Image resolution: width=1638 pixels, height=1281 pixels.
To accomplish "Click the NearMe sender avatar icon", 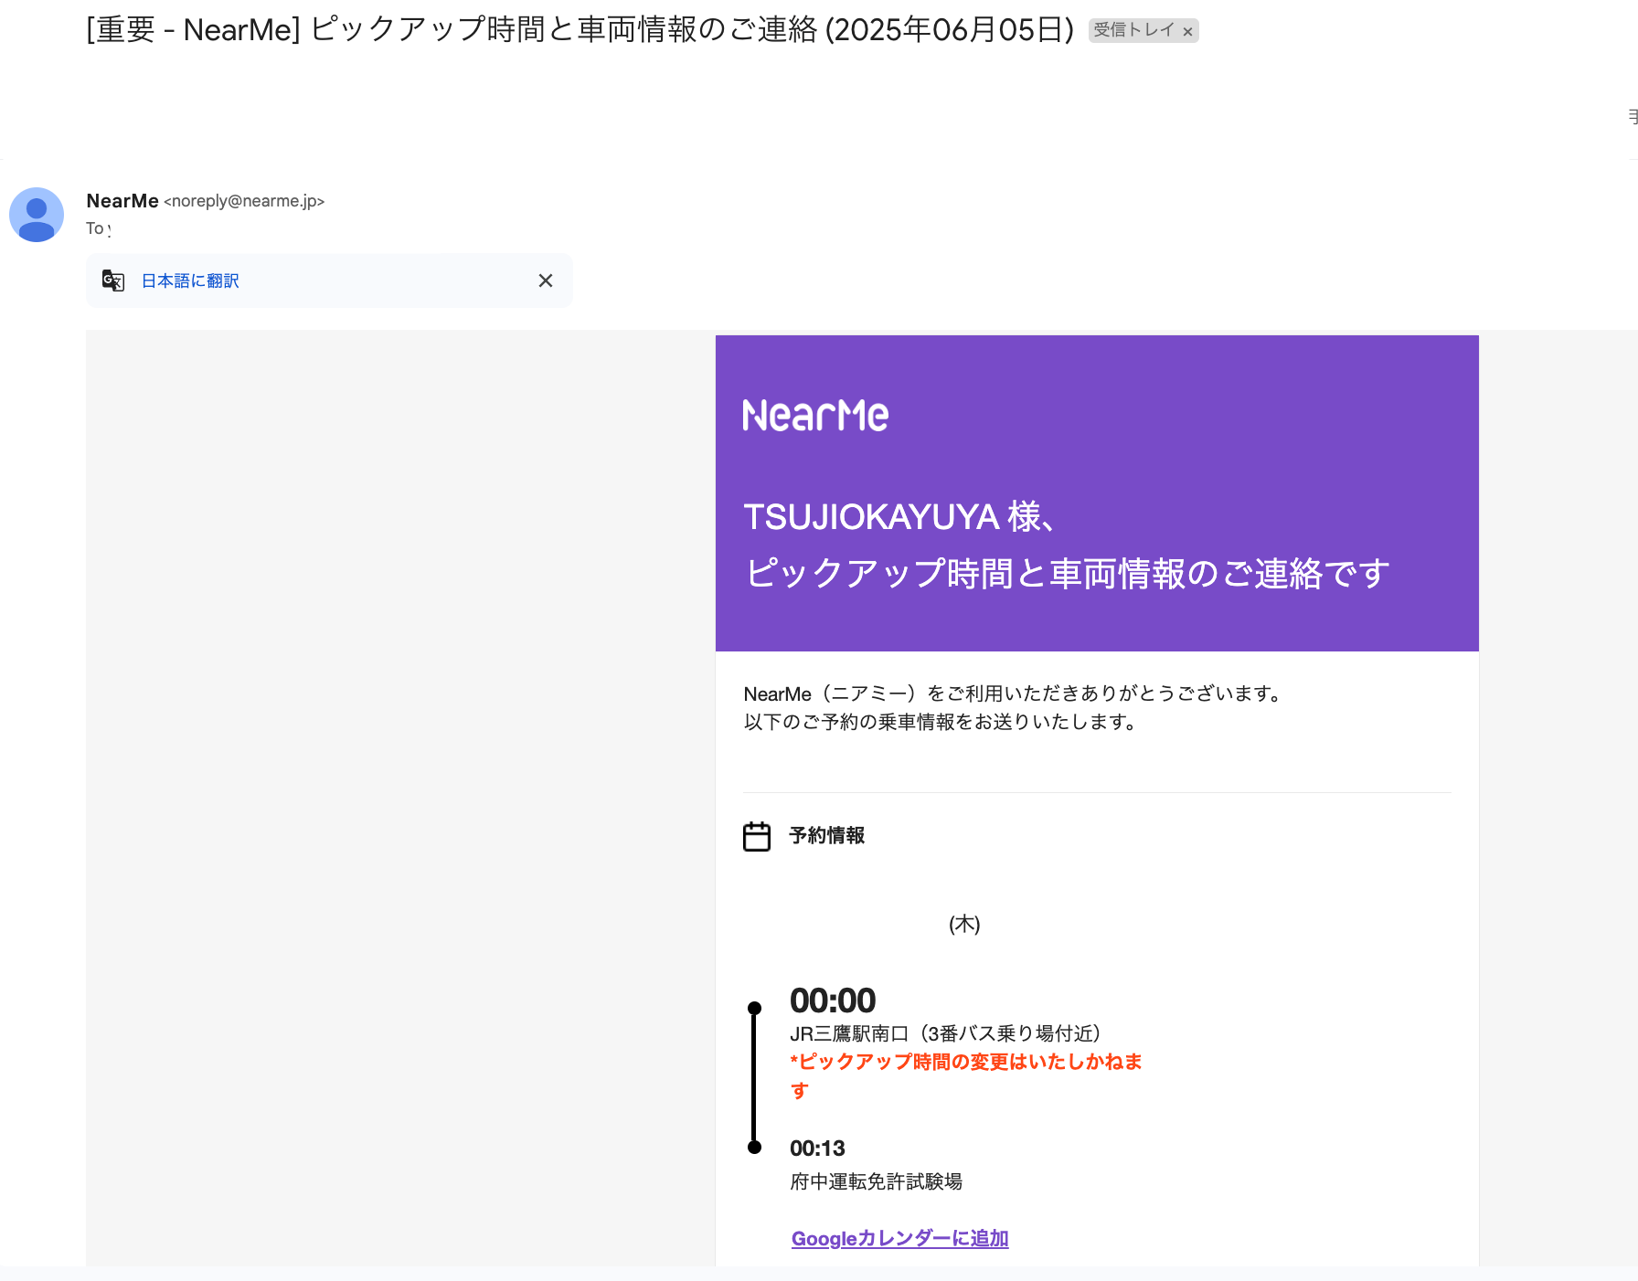I will click(37, 215).
